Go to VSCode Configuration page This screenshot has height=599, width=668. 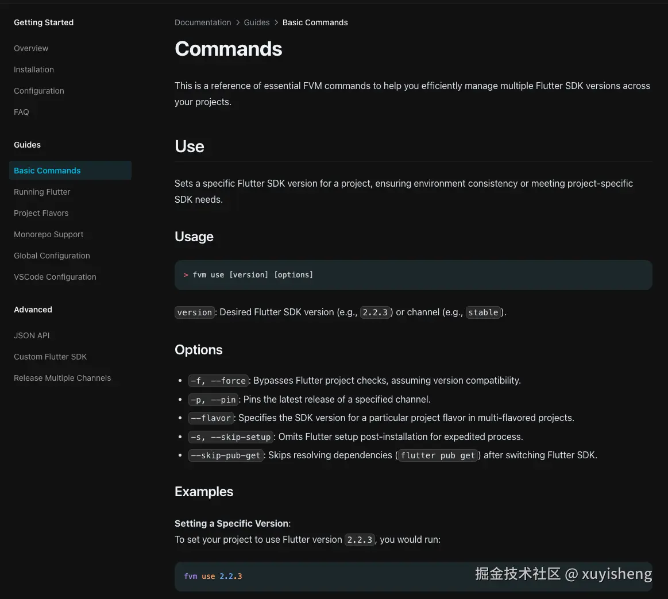pyautogui.click(x=55, y=277)
